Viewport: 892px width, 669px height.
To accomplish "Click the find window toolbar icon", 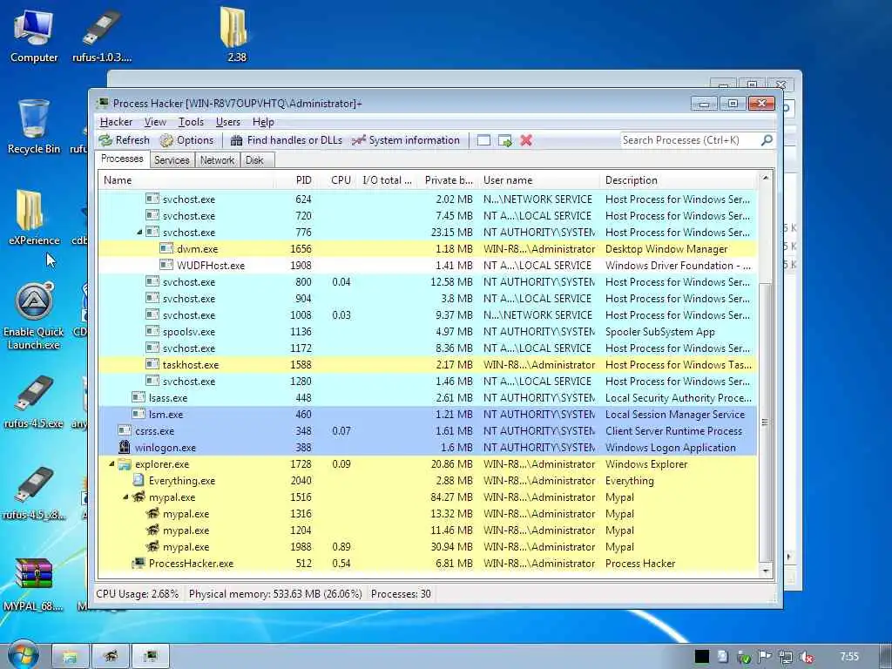I will click(x=483, y=140).
